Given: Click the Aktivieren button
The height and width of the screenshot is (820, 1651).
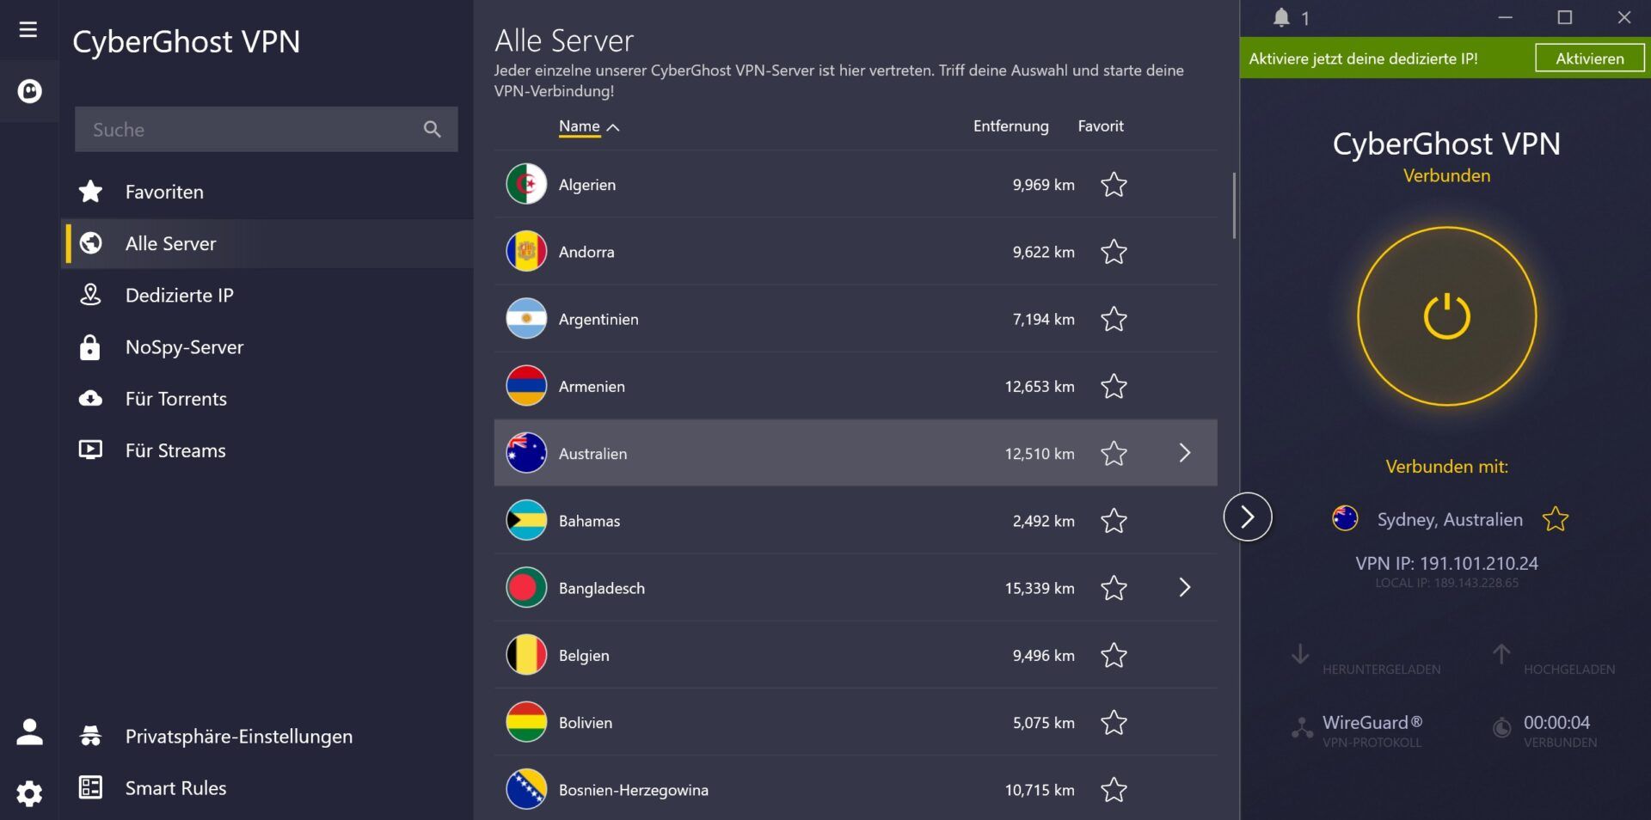Looking at the screenshot, I should (1590, 58).
